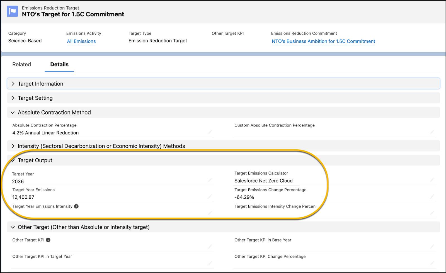Open NTO's Business Ambition for 1.5C Commitment link
Screen dimensions: 446x273
[x=323, y=41]
